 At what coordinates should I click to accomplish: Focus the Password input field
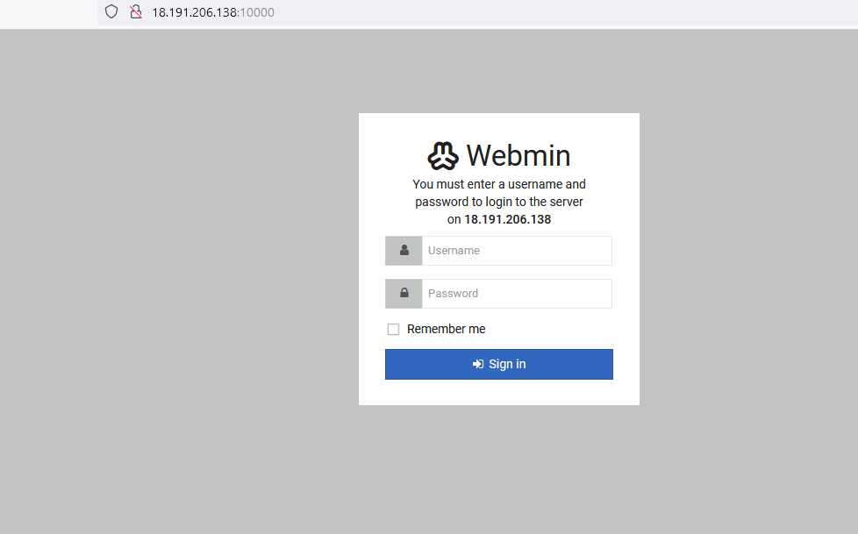[516, 294]
